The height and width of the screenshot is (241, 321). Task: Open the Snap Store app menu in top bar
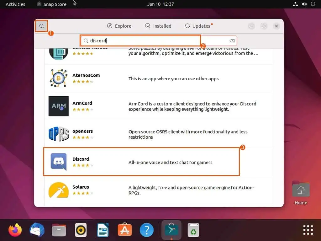click(52, 4)
